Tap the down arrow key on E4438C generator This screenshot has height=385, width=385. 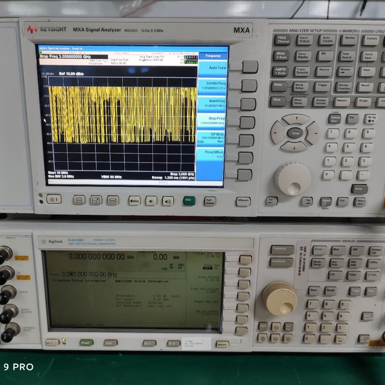coord(275,339)
